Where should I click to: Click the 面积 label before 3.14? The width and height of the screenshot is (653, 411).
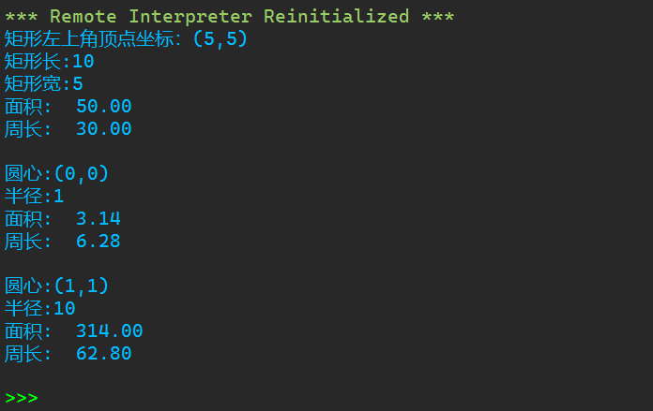coord(23,219)
